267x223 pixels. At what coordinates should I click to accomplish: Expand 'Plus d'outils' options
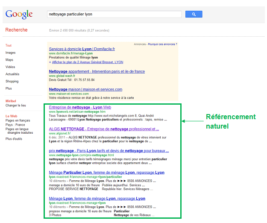pyautogui.click(x=14, y=139)
